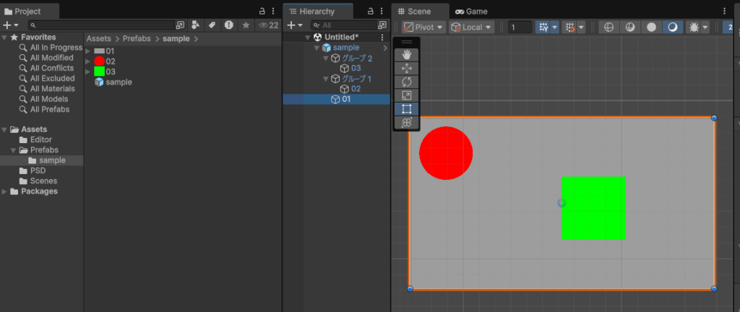
Task: Collapse the Prefabs folder
Action: (x=13, y=150)
